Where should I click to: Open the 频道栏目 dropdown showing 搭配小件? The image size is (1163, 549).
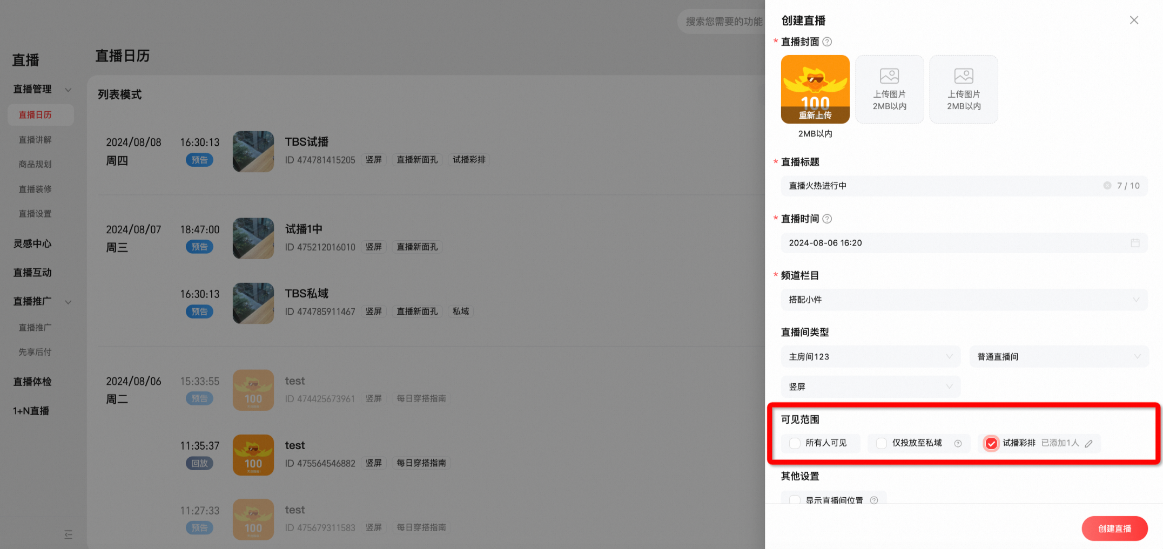coord(964,300)
